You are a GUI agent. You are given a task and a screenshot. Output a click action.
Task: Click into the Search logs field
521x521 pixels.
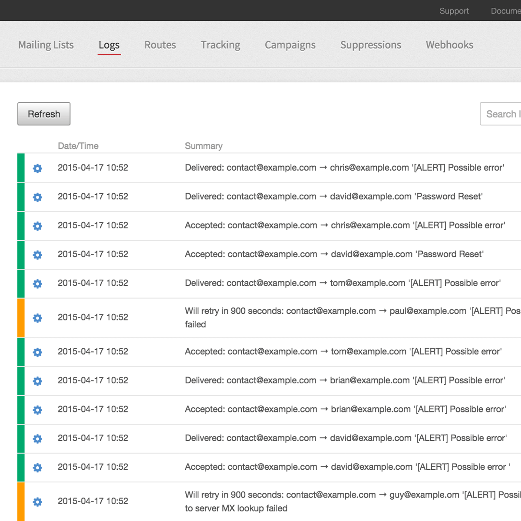[501, 114]
